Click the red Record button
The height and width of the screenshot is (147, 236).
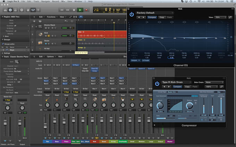click(86, 10)
